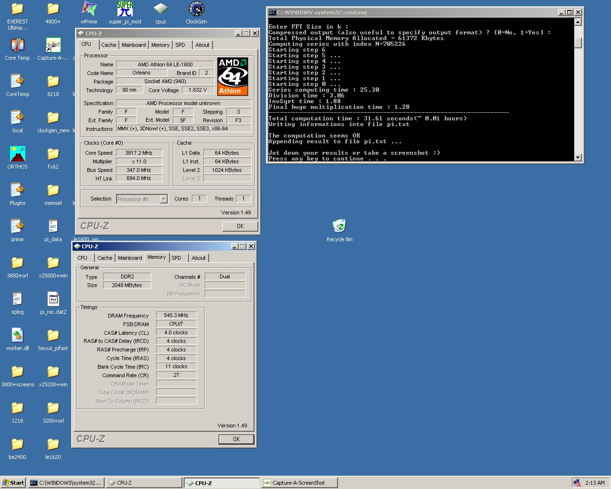The width and height of the screenshot is (611, 489).
Task: Select the splog file icon
Action: 17,303
